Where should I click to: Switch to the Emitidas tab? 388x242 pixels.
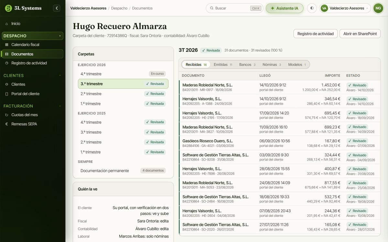(x=223, y=65)
